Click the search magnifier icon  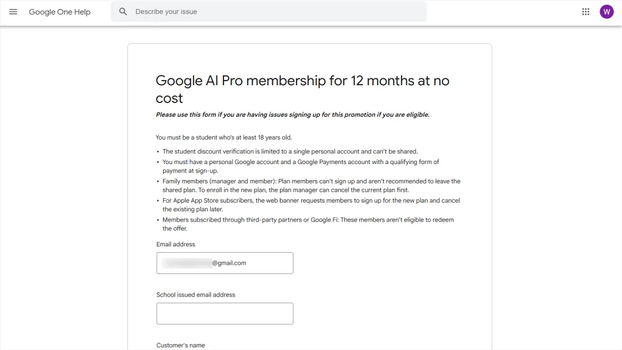click(x=123, y=12)
